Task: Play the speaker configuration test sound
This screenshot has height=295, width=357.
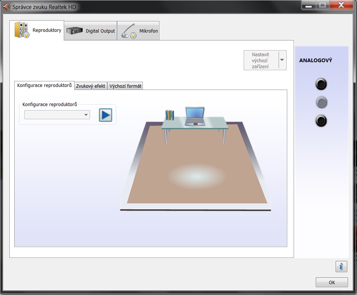Action: click(105, 115)
